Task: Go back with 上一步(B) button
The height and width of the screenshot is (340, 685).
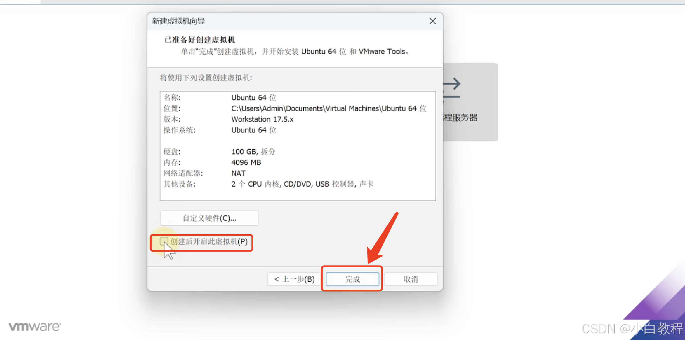Action: [294, 279]
